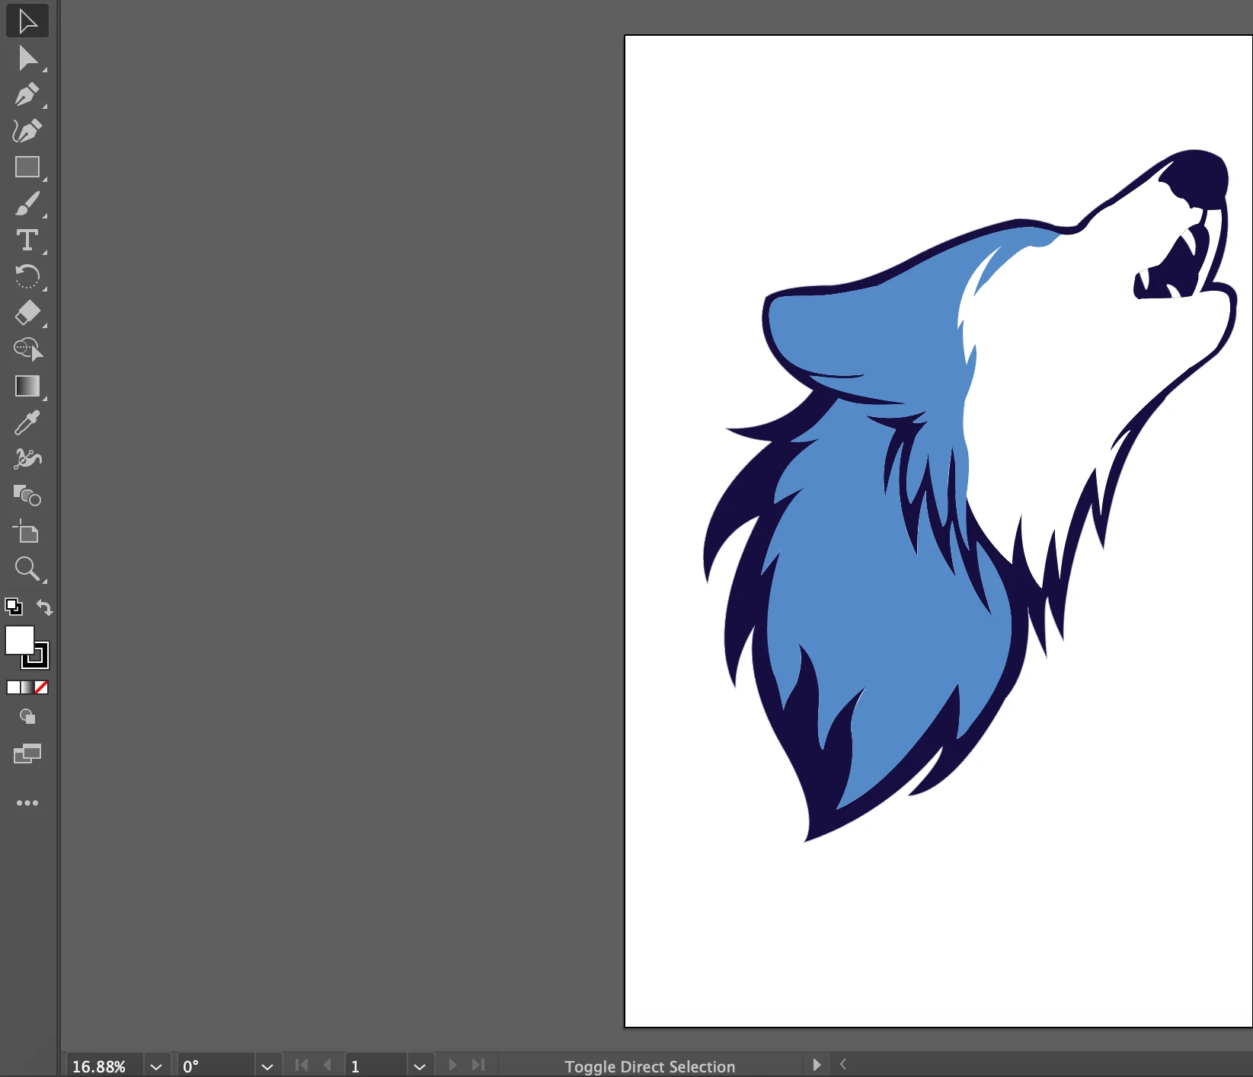Screen dimensions: 1253x1077
Task: Open Edit Toolbar three-dots button
Action: click(27, 803)
